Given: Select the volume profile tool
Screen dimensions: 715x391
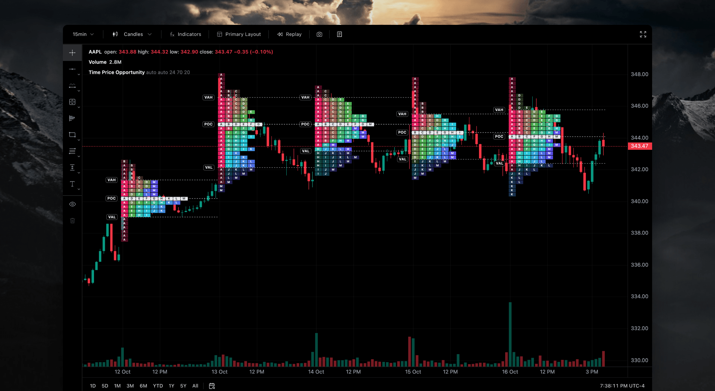Looking at the screenshot, I should click(72, 118).
